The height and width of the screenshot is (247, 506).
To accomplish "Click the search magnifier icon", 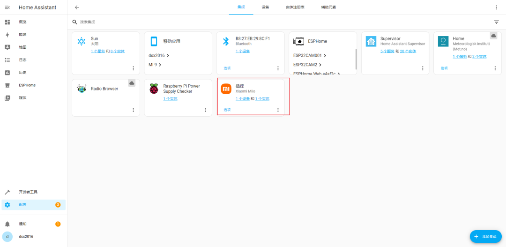I will [x=75, y=22].
